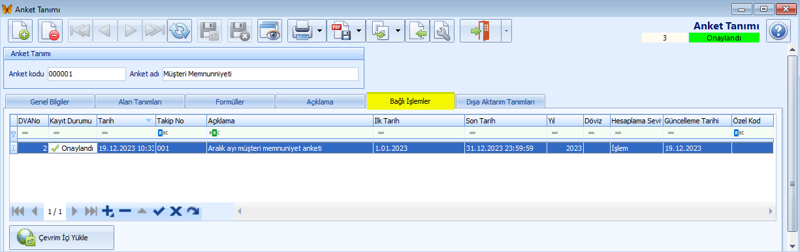Go to first record in top toolbar
This screenshot has width=800, height=252.
point(80,31)
